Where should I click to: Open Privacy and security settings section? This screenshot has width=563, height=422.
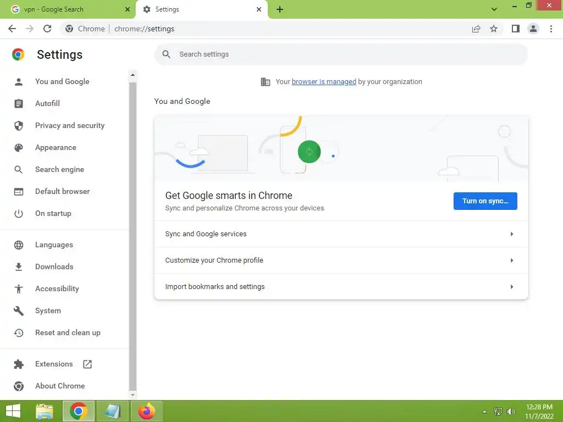coord(70,126)
